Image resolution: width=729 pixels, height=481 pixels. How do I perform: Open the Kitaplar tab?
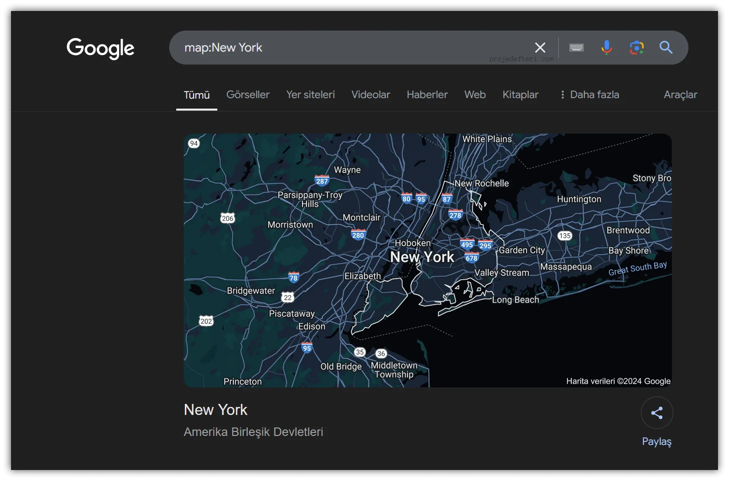click(520, 95)
